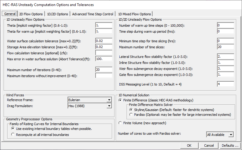Open the 2D Flow Options tab
Viewport: 242px width, 150px height.
(31, 14)
